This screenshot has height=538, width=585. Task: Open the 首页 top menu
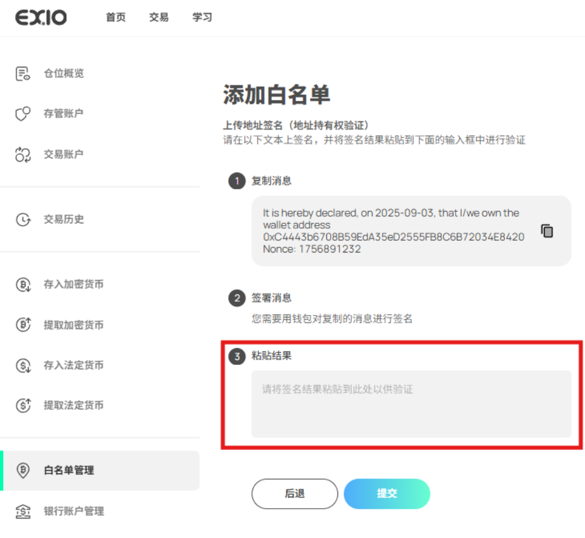pyautogui.click(x=116, y=17)
